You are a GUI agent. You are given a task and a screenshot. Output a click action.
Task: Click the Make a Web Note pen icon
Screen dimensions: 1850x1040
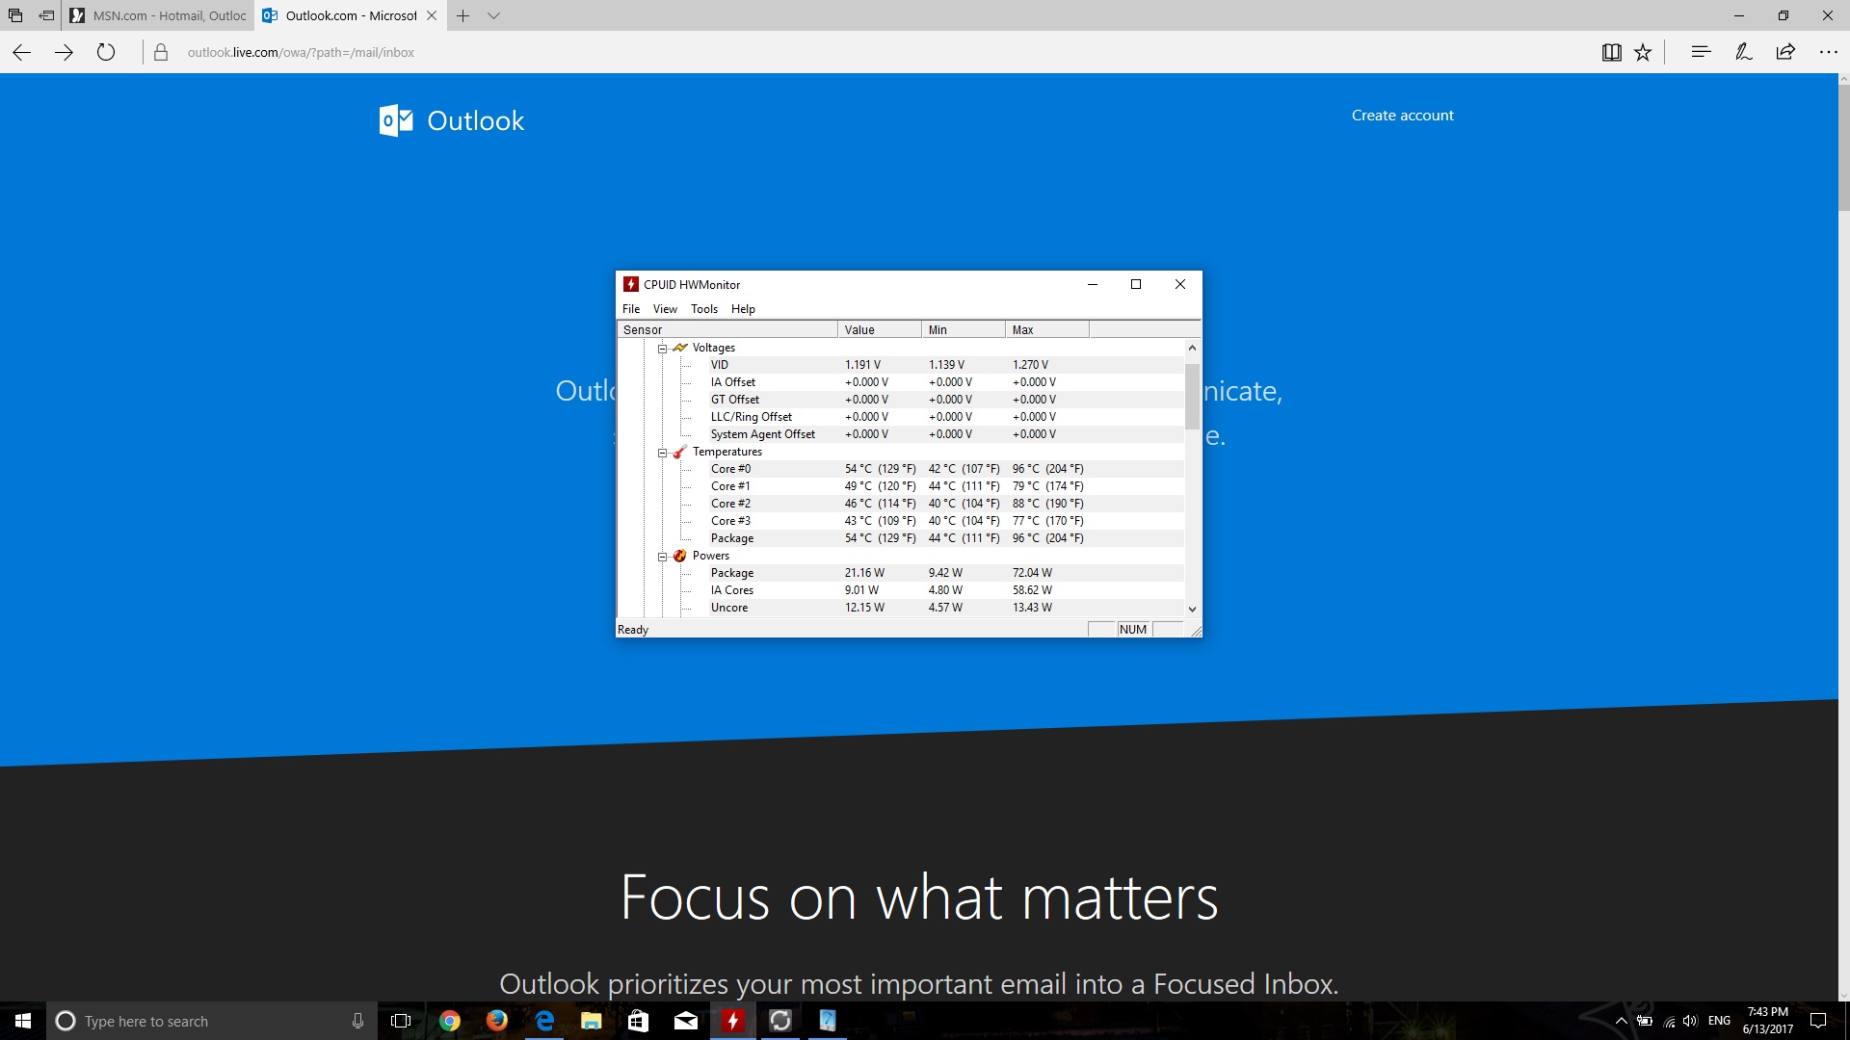point(1743,52)
